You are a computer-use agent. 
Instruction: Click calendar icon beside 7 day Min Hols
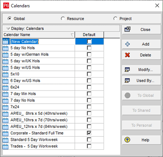click(6, 94)
